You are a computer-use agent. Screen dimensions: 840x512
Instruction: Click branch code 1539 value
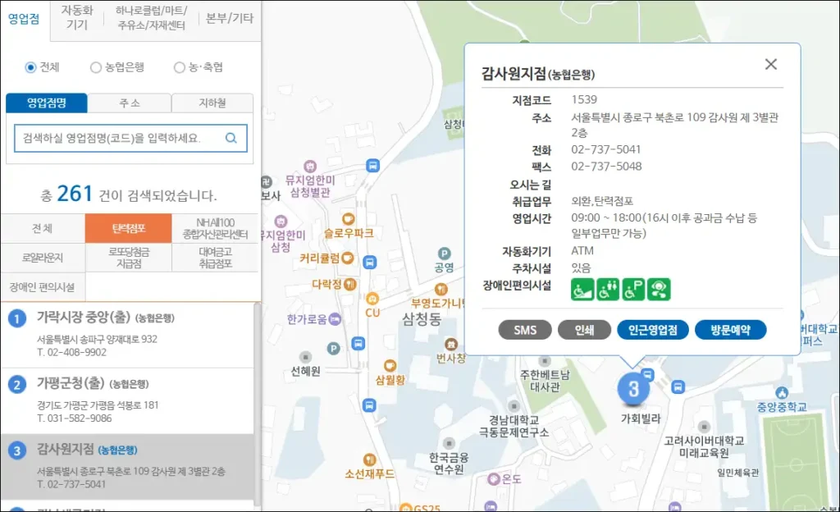(x=584, y=99)
